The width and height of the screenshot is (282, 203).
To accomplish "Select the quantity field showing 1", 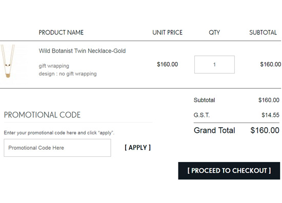I will point(214,65).
